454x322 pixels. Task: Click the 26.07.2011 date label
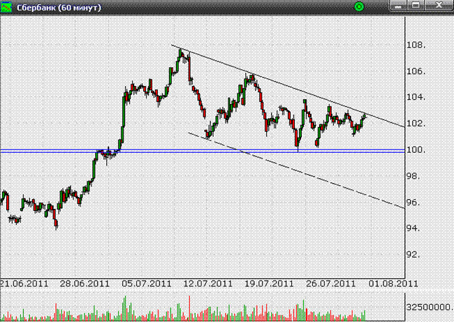pyautogui.click(x=330, y=283)
